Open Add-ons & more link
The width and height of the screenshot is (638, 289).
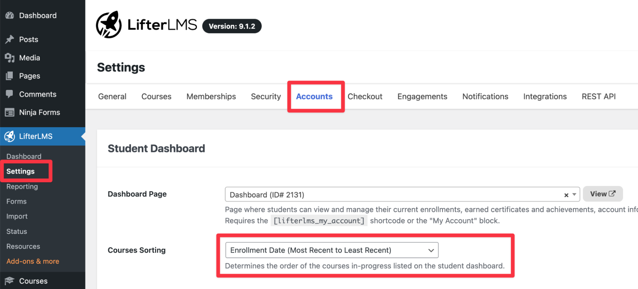click(33, 261)
